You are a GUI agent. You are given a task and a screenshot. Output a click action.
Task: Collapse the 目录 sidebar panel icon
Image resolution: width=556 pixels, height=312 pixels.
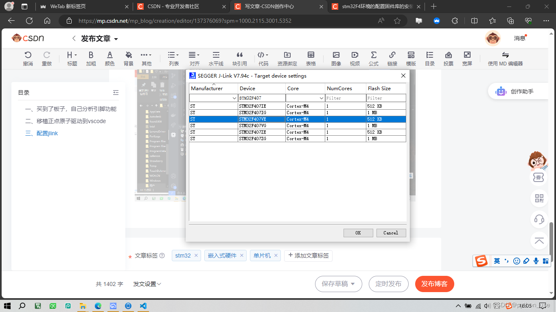116,93
